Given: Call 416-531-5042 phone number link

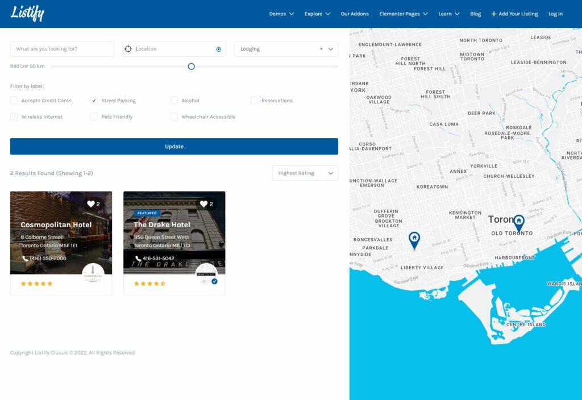Looking at the screenshot, I should [159, 259].
